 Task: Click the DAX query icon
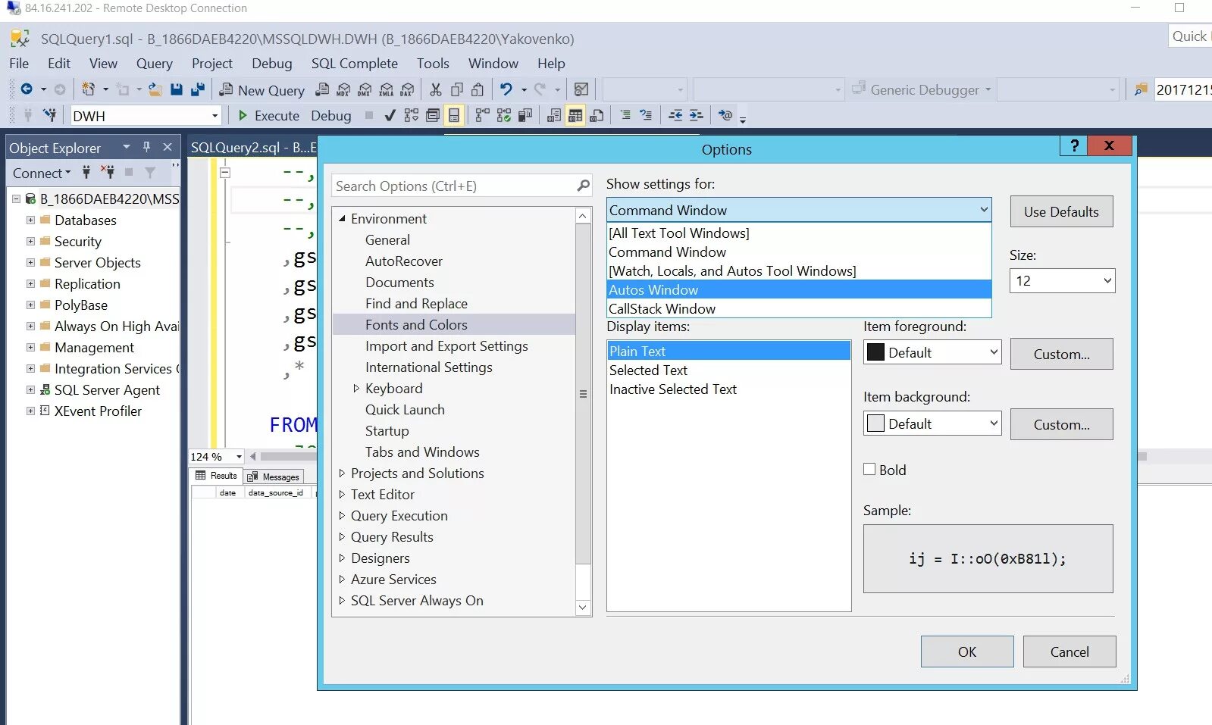pos(407,89)
